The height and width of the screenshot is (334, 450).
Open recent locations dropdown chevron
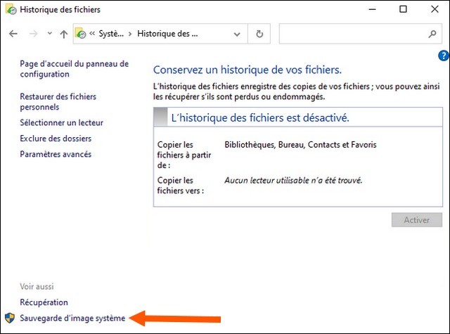50,33
